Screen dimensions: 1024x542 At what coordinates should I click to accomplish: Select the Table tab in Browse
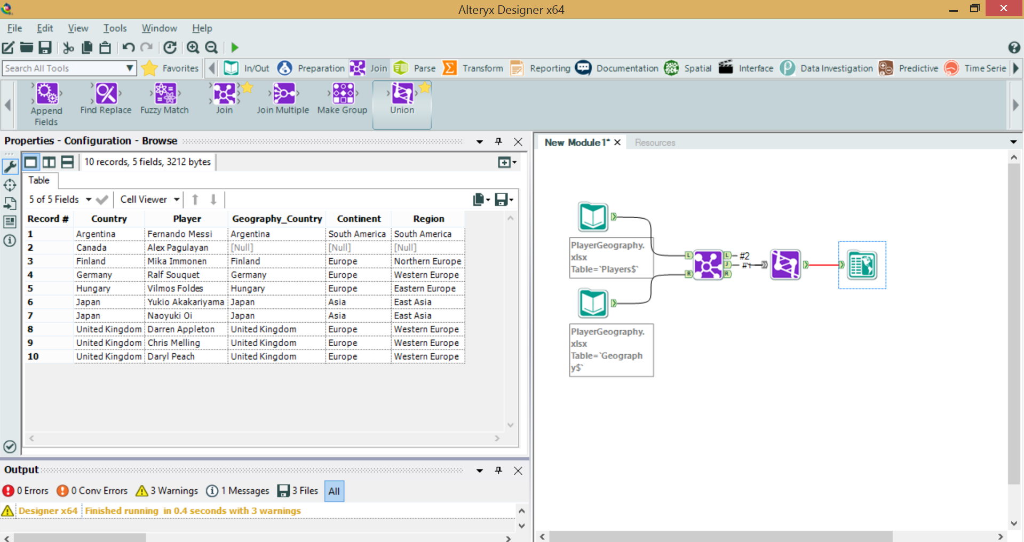pos(39,180)
